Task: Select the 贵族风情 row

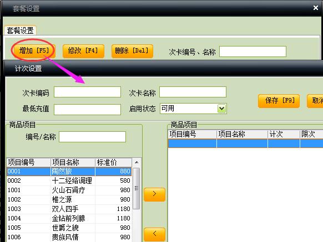Action: coord(69,237)
